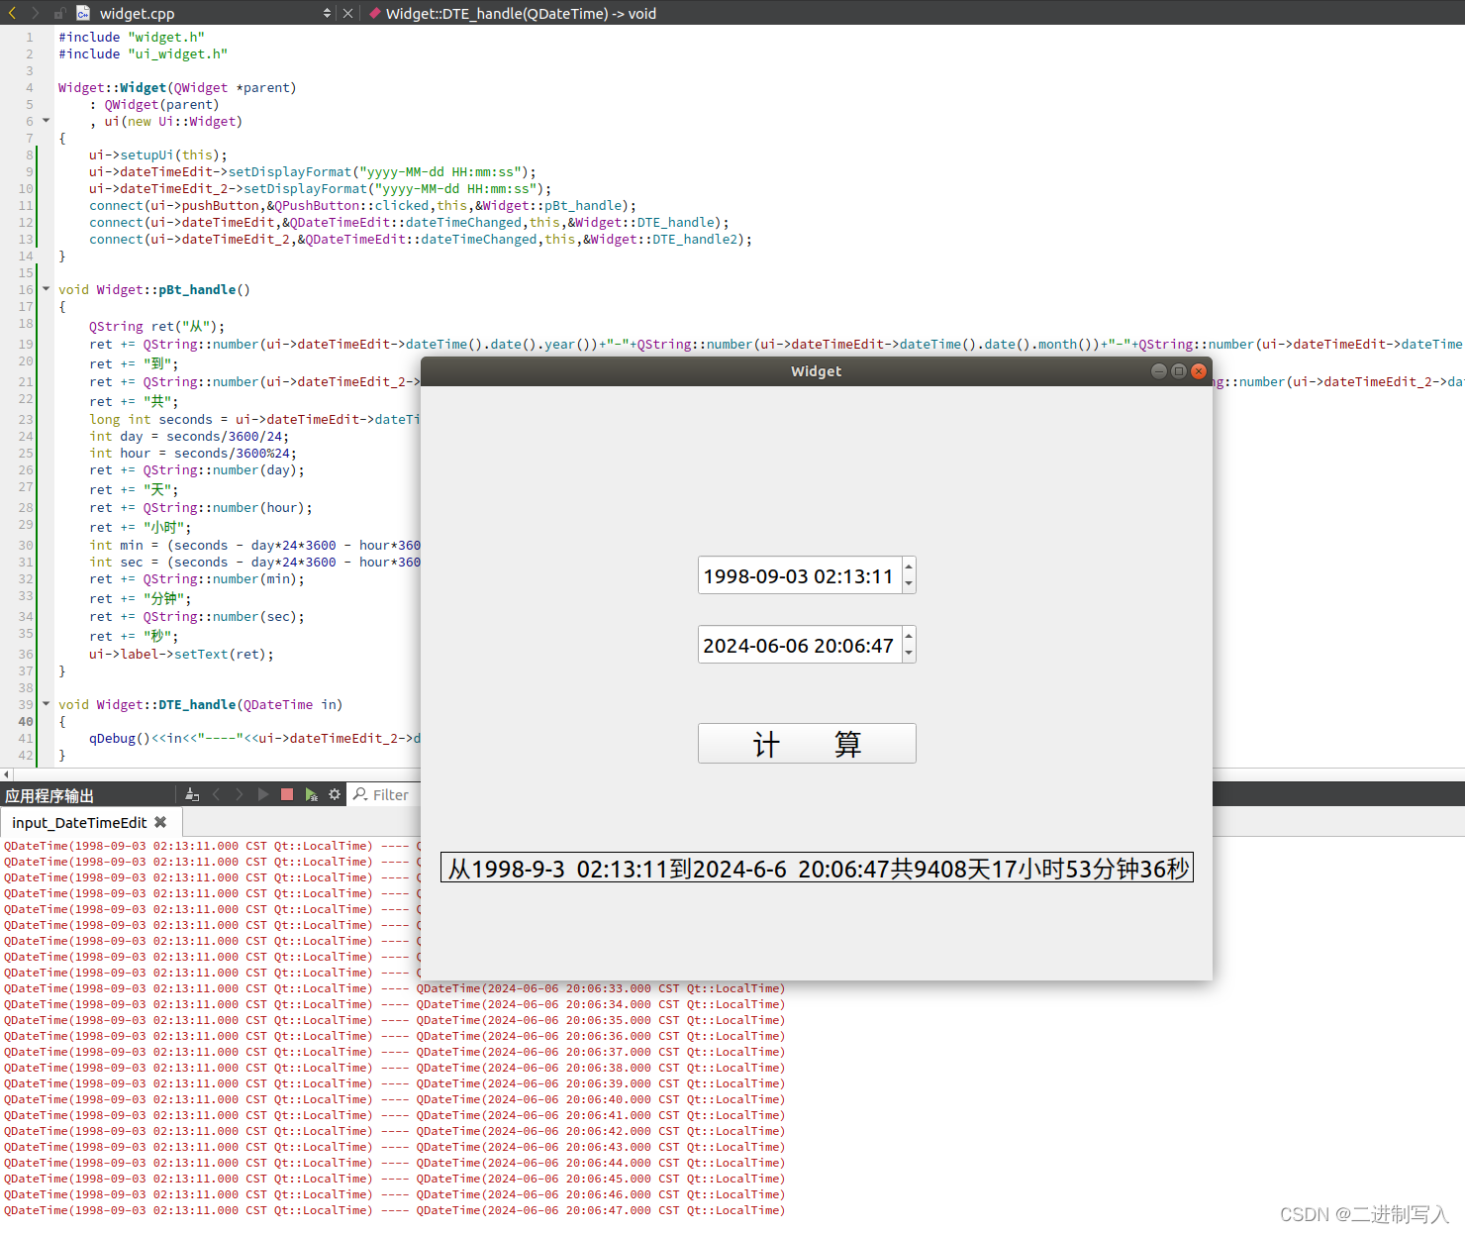This screenshot has height=1234, width=1465.
Task: Click the QString ret("从") code line
Action: (156, 326)
